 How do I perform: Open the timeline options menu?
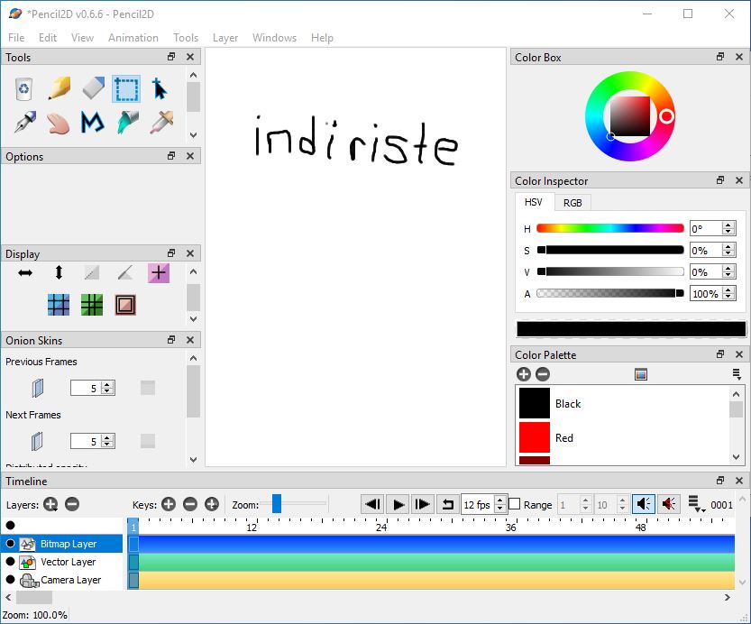(696, 504)
